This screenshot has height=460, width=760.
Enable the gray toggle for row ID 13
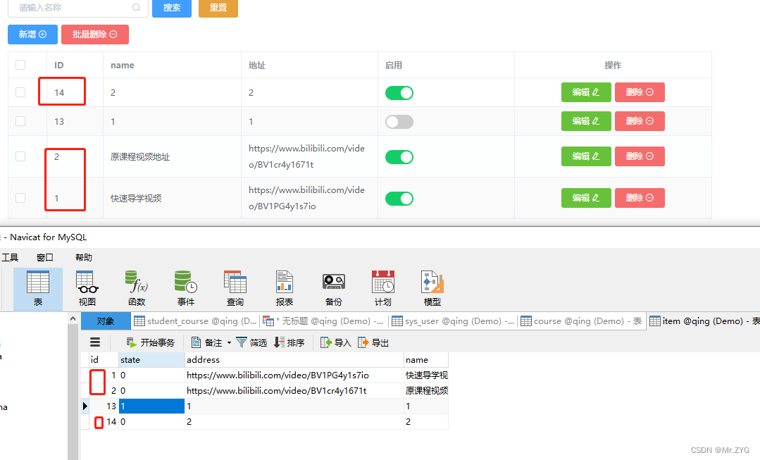399,121
